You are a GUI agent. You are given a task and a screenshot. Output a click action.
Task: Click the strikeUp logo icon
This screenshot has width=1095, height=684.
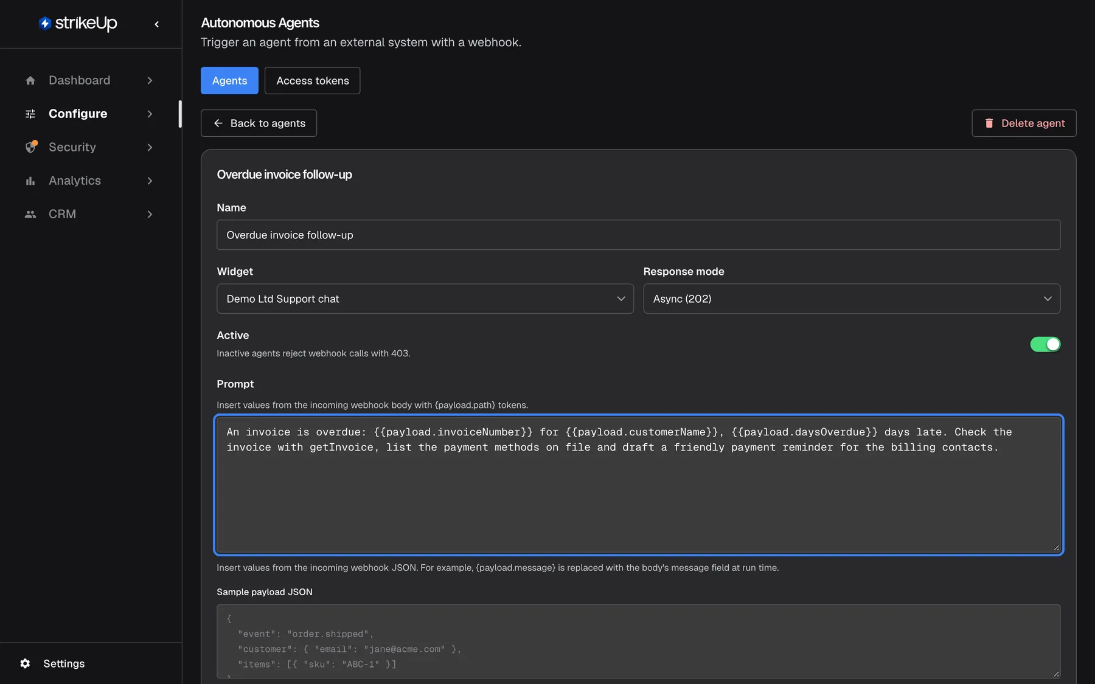(45, 23)
